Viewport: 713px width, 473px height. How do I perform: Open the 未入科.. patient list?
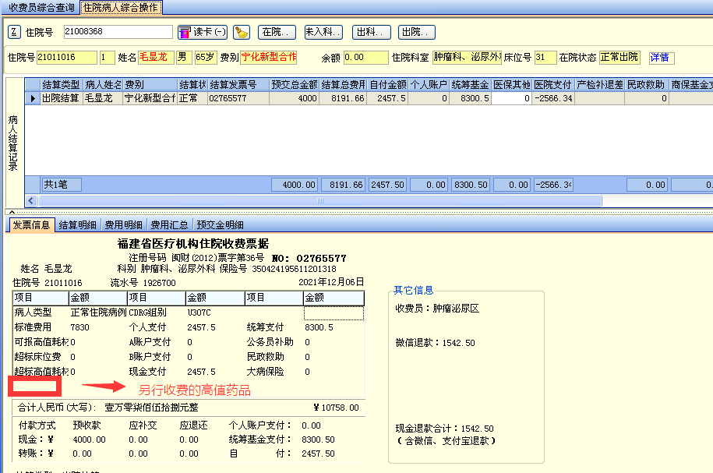(x=323, y=32)
